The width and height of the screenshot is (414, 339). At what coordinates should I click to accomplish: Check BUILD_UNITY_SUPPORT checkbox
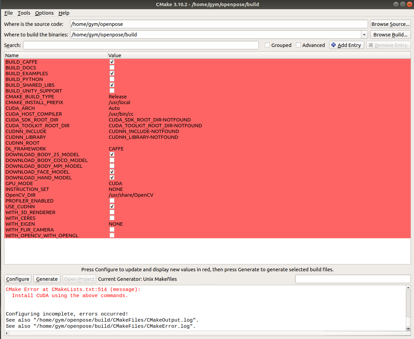tap(112, 91)
